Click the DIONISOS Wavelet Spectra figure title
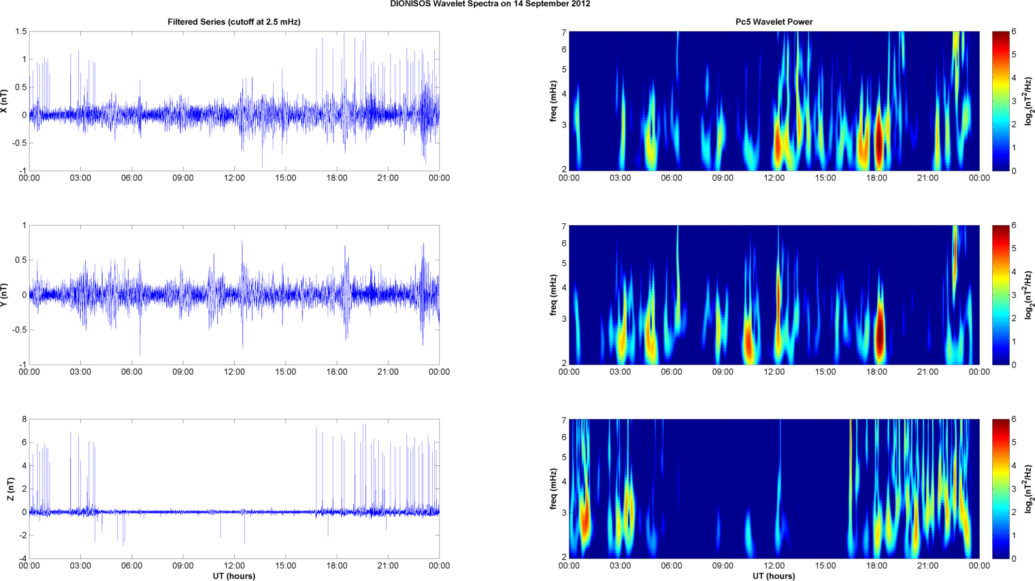 490,4
